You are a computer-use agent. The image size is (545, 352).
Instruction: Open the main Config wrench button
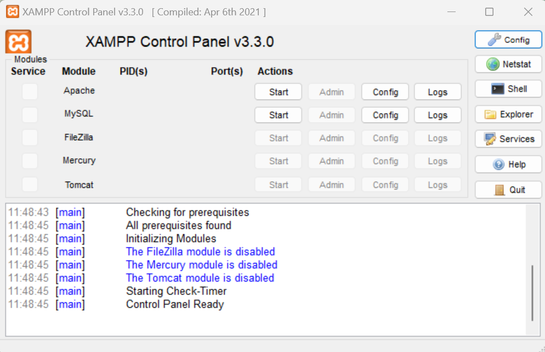click(508, 39)
